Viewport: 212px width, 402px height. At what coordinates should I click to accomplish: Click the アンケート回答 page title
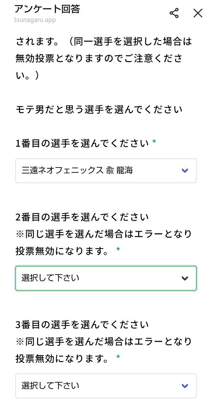(47, 9)
